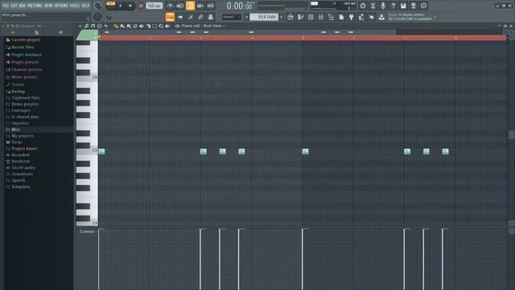Open the FILE menu
This screenshot has height=290, width=515.
coord(6,6)
